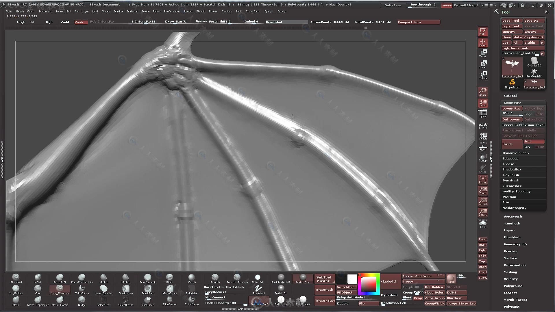The width and height of the screenshot is (555, 312).
Task: Expand the Polygroups section
Action: (513, 286)
